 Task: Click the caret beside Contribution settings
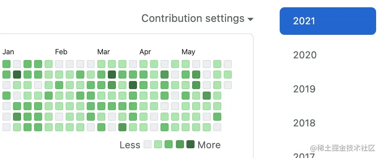click(x=250, y=19)
